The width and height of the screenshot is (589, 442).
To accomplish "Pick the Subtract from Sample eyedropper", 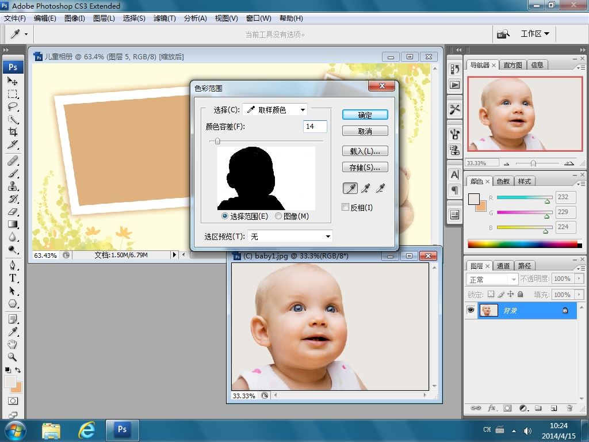I will (380, 188).
